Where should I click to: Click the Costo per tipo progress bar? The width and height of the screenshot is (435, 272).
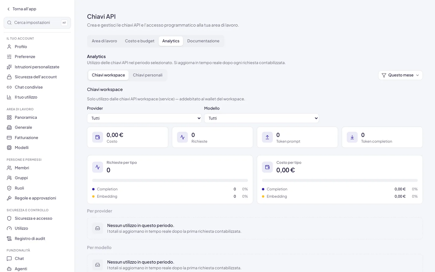[x=340, y=180]
